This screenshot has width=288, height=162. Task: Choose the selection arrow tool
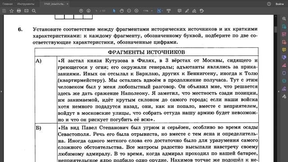(x=114, y=11)
